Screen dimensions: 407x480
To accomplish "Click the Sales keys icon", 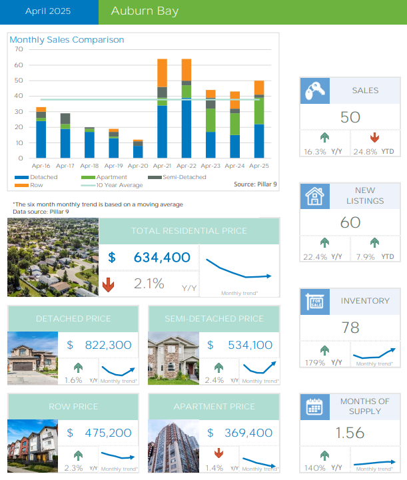I will [314, 91].
